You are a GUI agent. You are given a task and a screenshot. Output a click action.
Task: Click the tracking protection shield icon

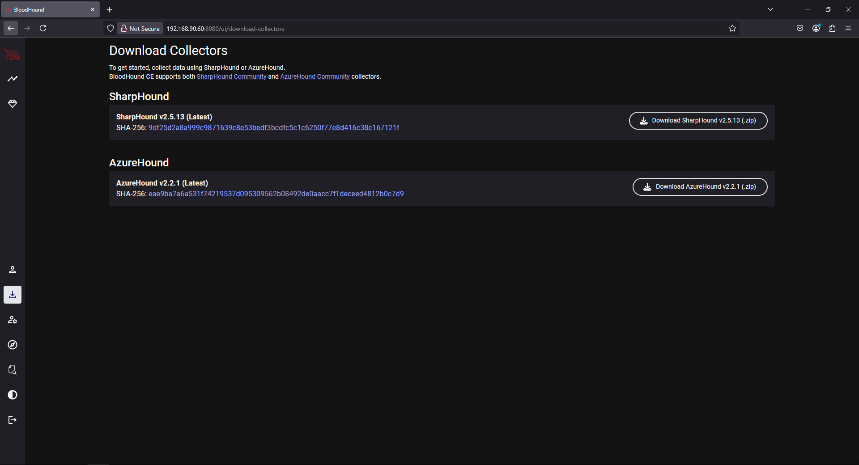click(111, 29)
